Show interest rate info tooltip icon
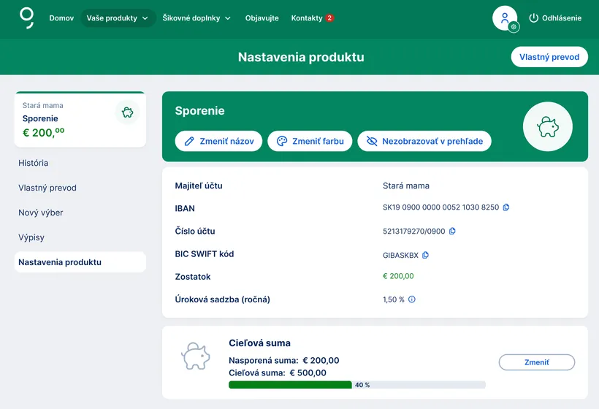Screen dimensions: 599x409 pyautogui.click(x=412, y=299)
